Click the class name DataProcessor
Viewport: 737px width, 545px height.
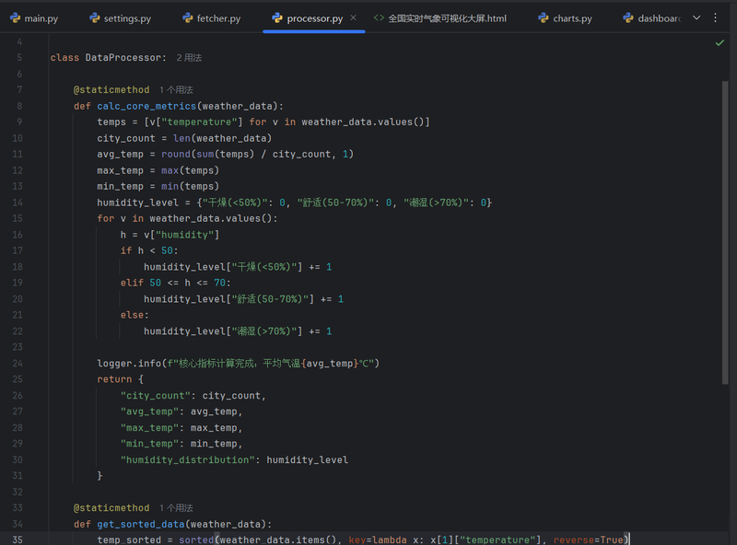(x=125, y=58)
